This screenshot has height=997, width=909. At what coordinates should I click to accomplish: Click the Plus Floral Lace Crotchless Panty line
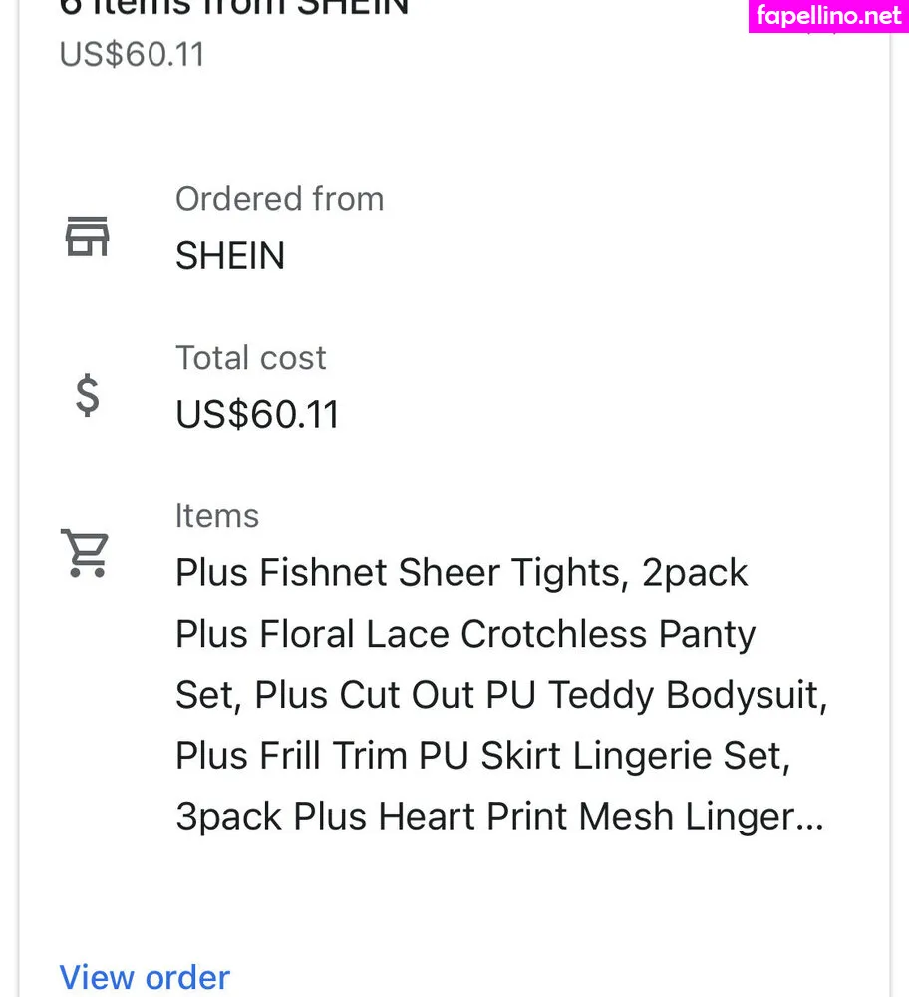coord(465,634)
